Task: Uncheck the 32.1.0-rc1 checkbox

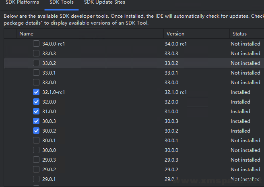Action: (36, 92)
